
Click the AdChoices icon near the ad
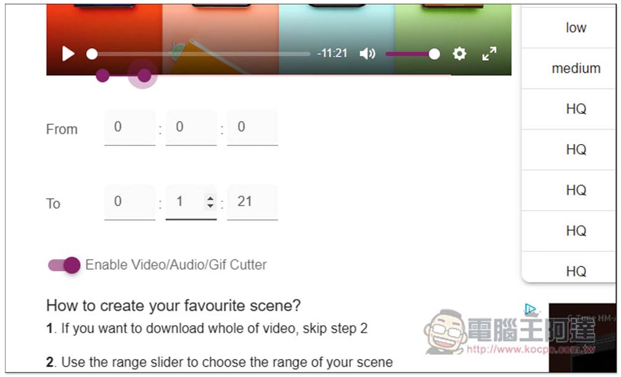(x=530, y=309)
